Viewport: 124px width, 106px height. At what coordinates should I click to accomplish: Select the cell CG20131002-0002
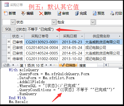point(42,59)
